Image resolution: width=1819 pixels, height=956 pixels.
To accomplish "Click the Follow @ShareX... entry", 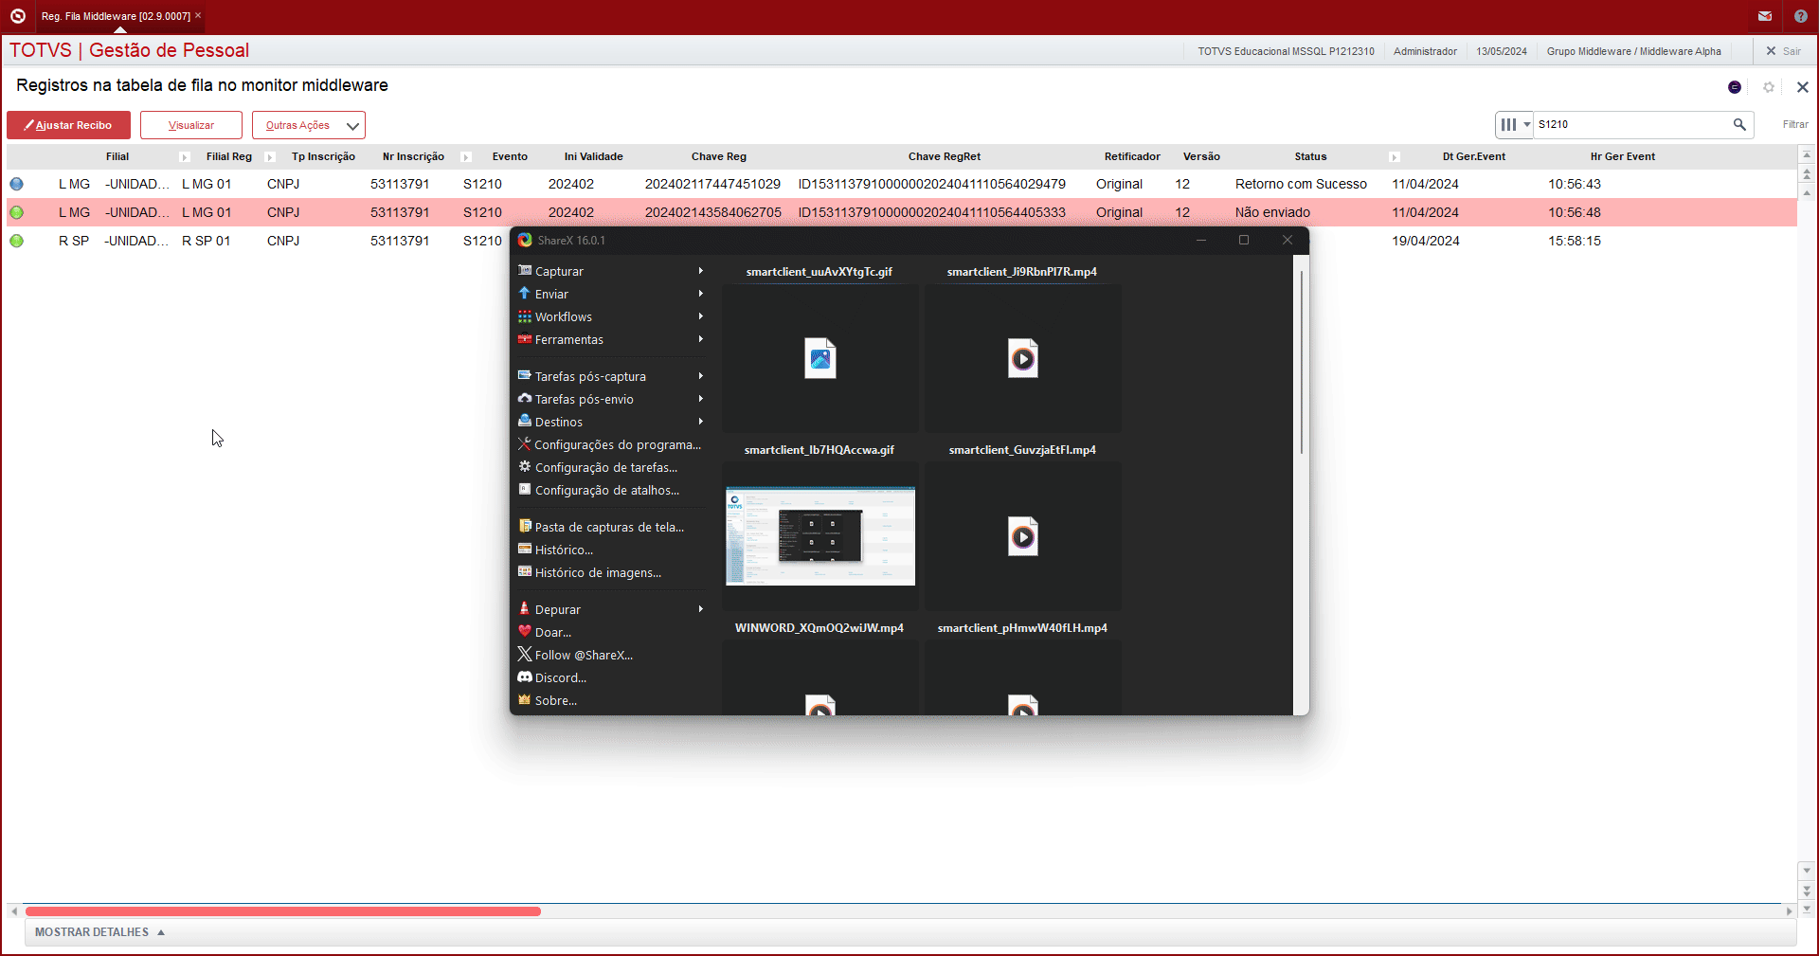I will (x=611, y=655).
